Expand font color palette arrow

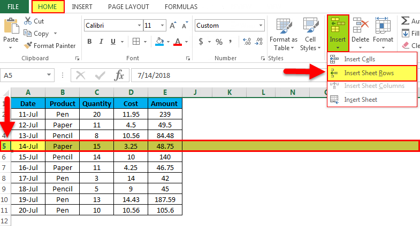pos(186,42)
